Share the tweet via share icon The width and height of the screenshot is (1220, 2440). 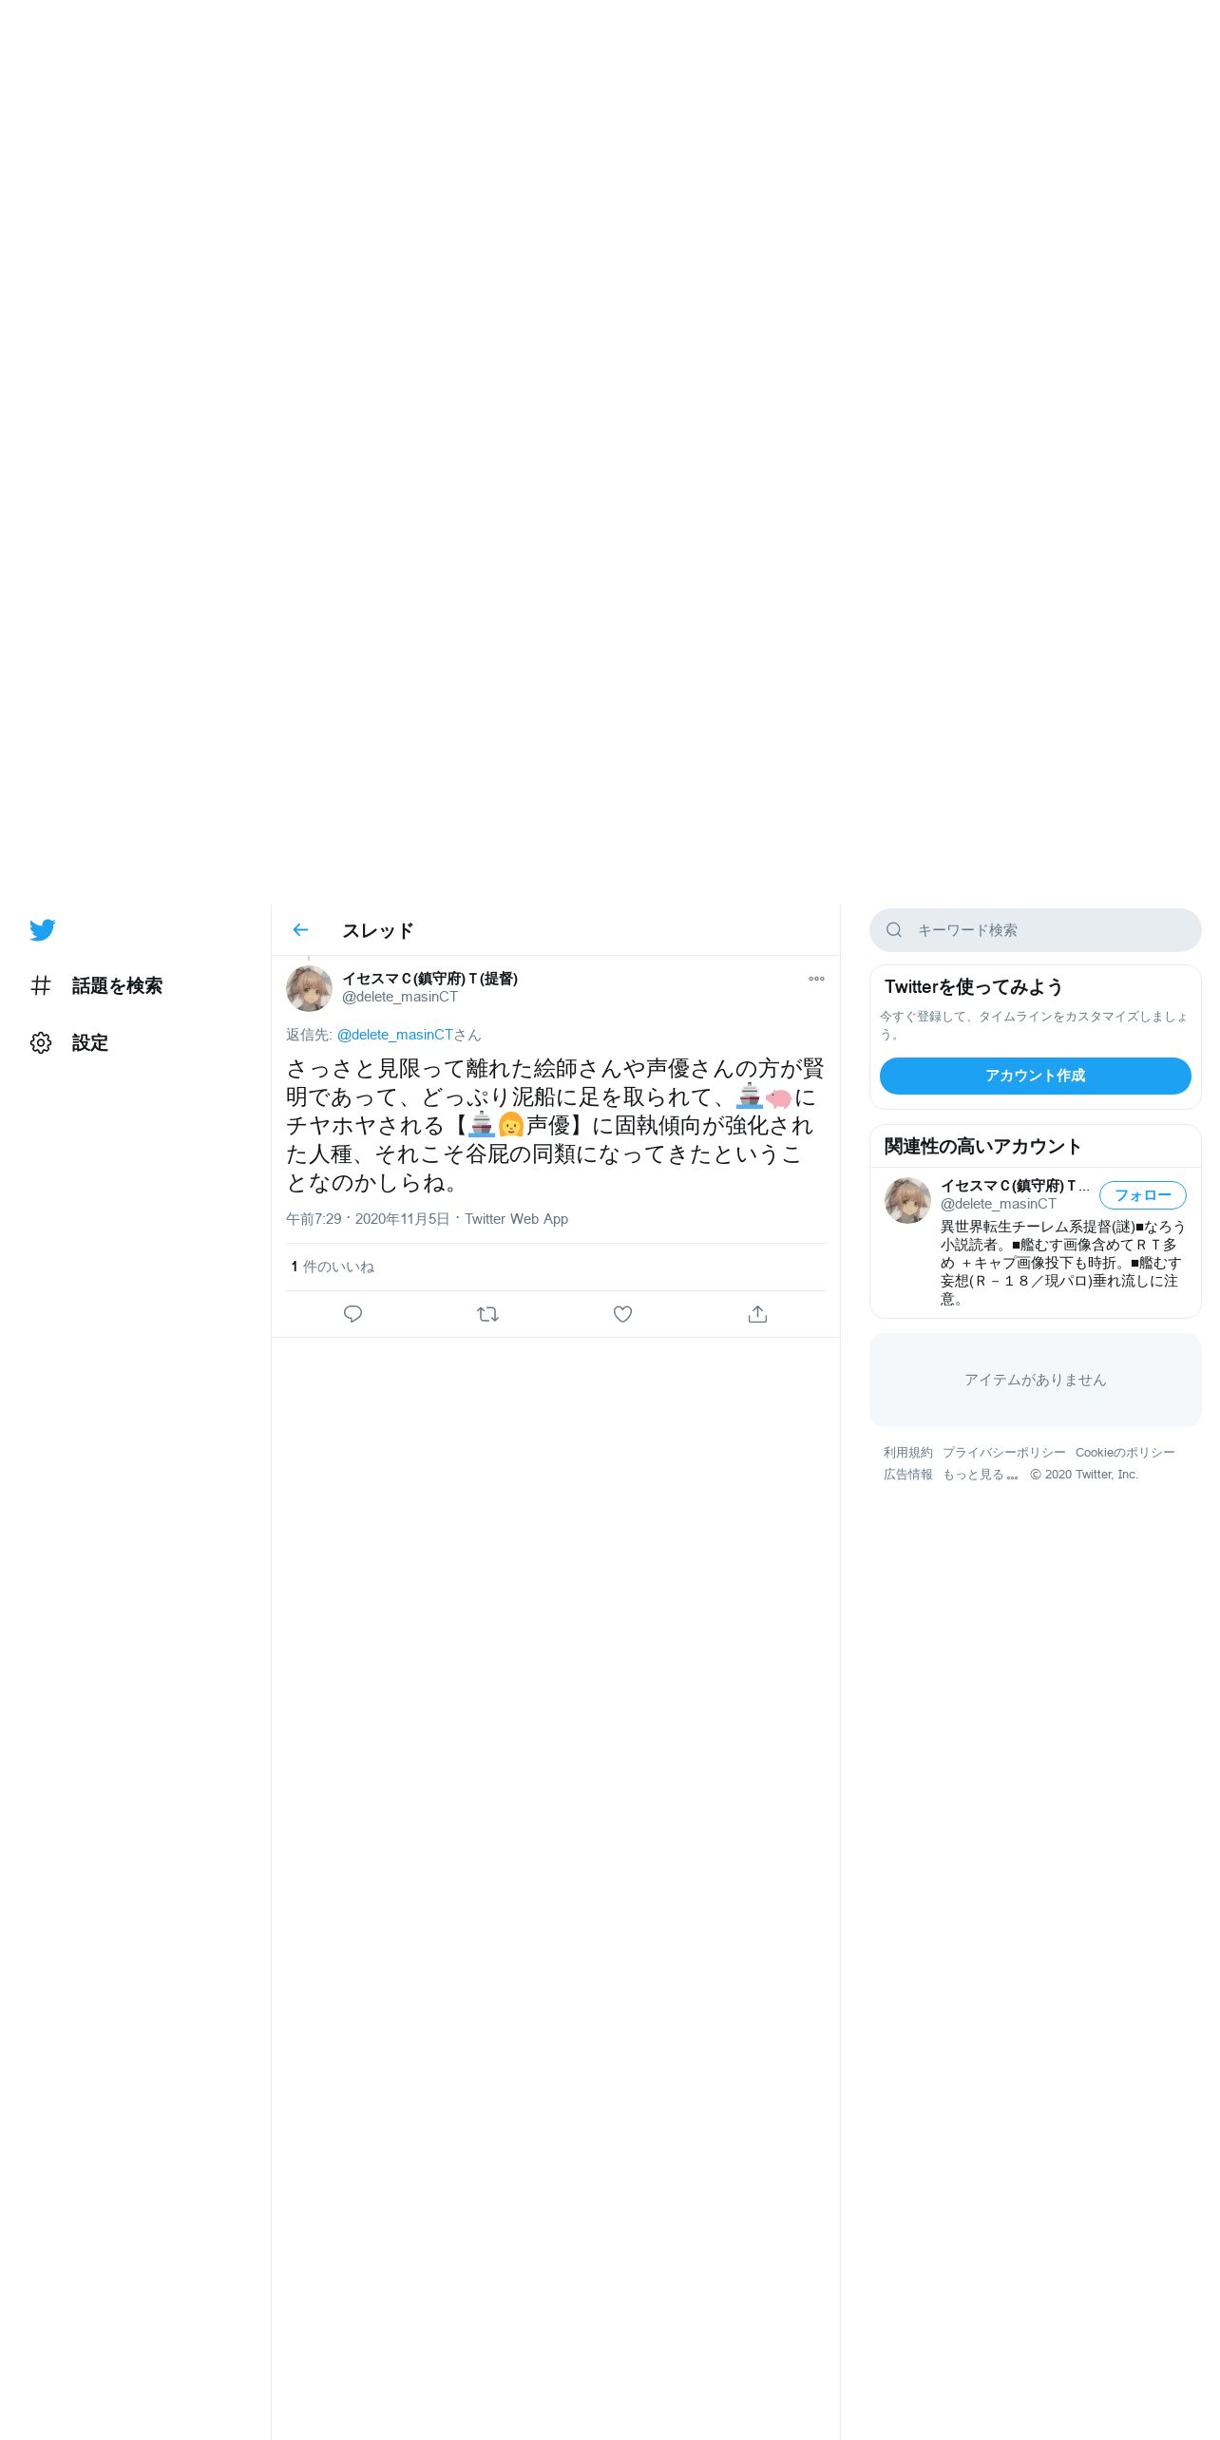757,1313
